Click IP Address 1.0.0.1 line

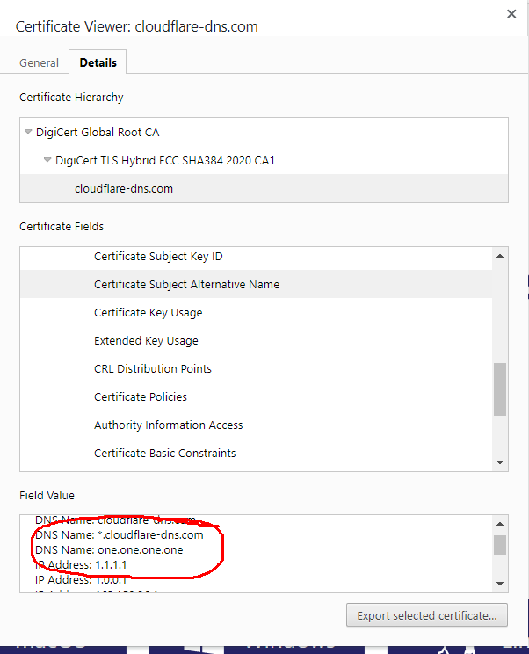(81, 580)
